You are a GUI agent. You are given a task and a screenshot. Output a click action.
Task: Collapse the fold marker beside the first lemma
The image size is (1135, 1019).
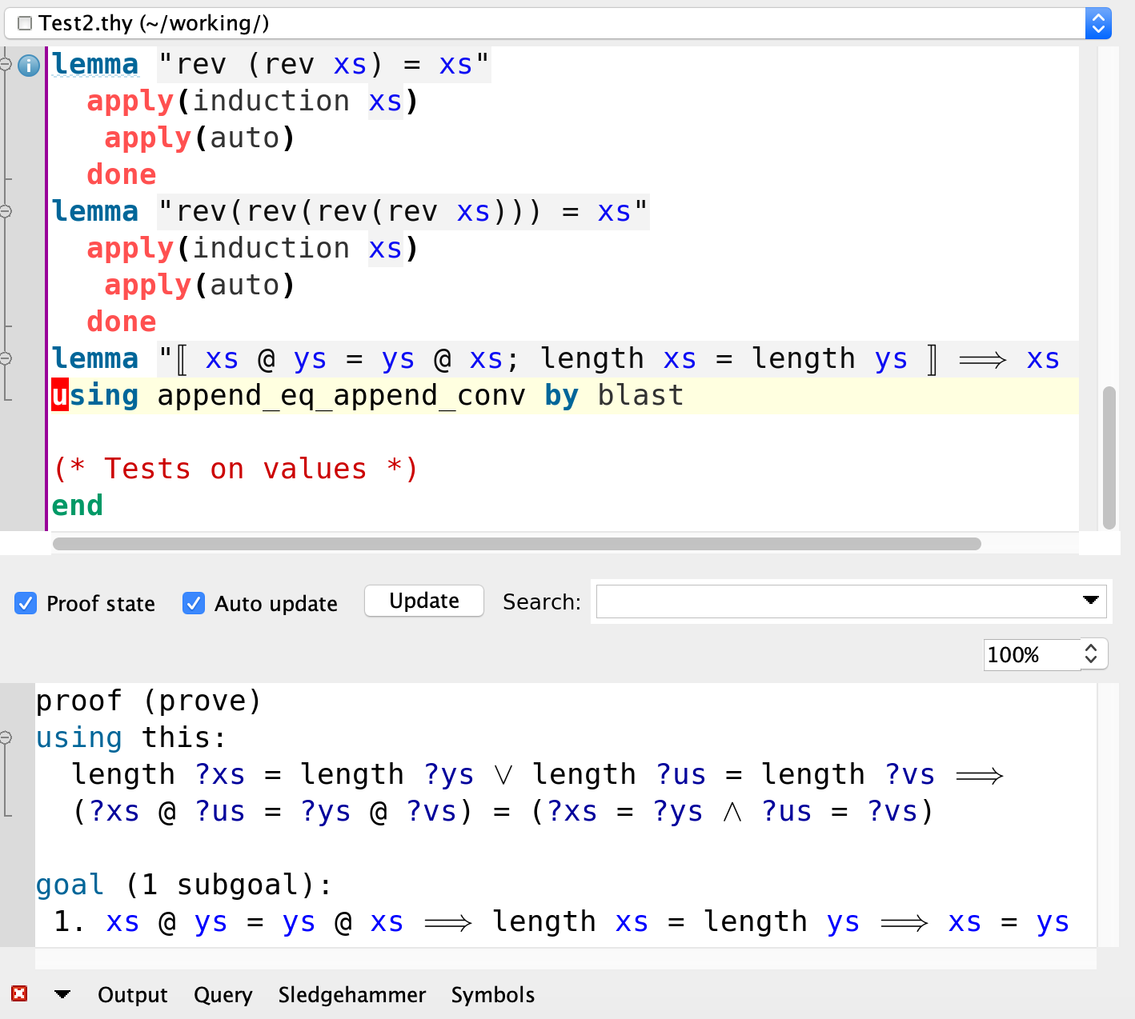6,66
